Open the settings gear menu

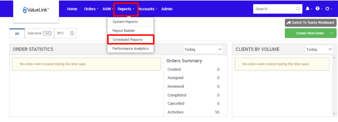tap(327, 9)
